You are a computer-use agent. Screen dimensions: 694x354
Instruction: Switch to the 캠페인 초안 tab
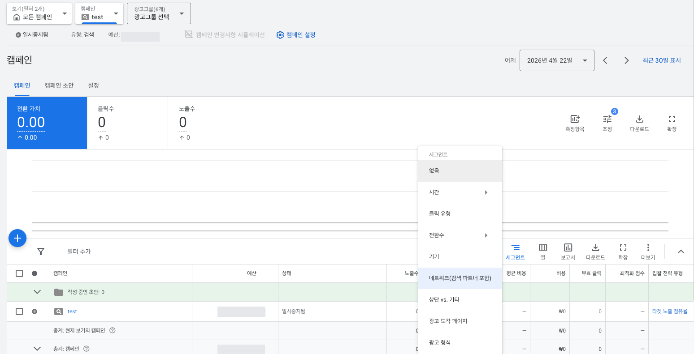click(x=59, y=85)
